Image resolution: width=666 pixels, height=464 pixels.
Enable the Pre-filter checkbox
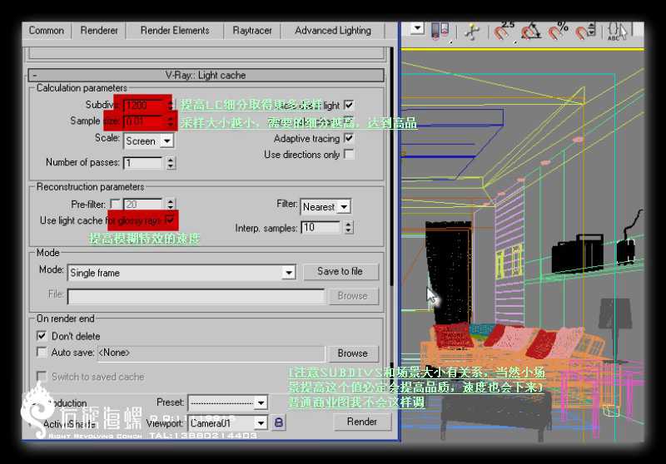[115, 204]
